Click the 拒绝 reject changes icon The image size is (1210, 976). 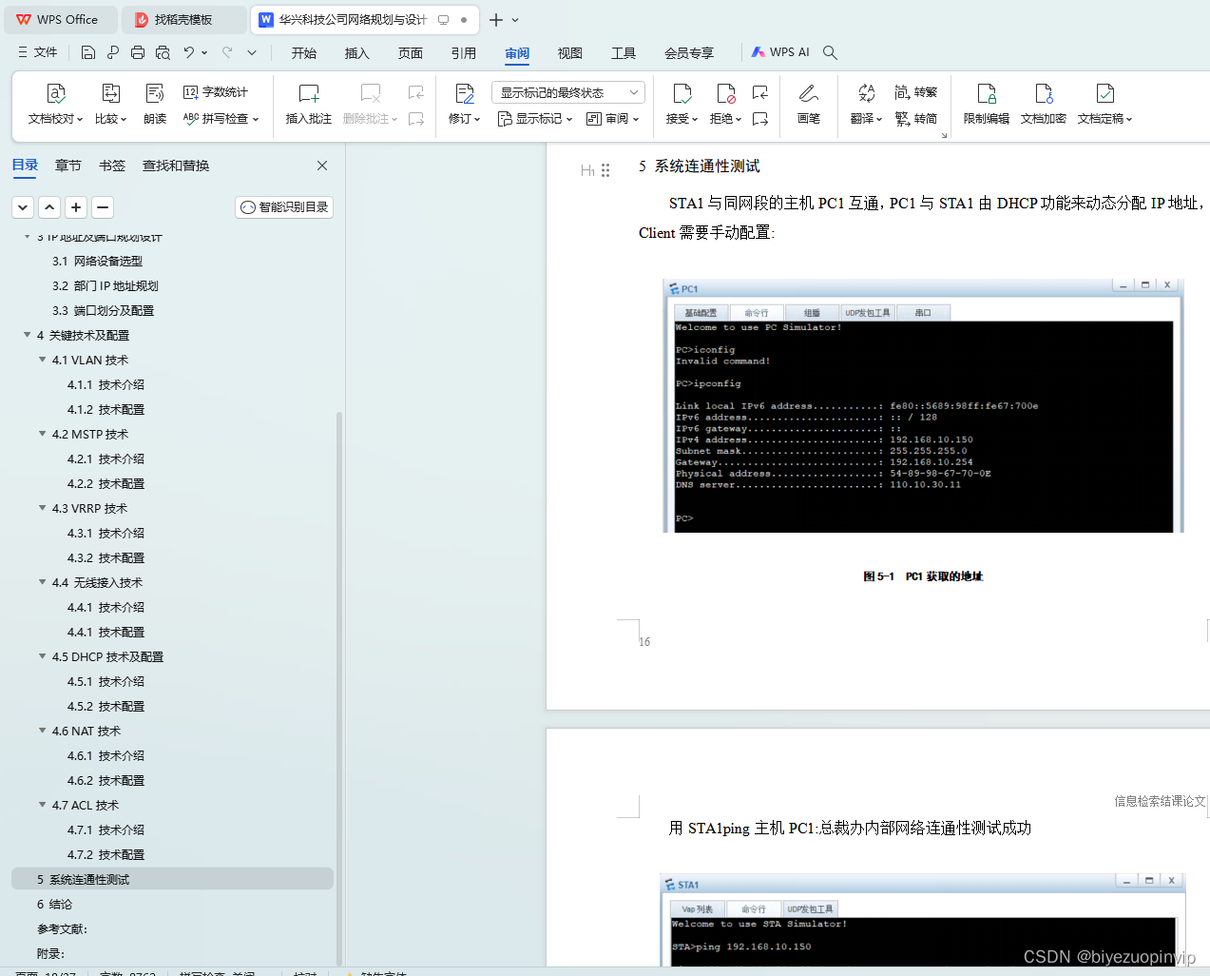pos(725,93)
